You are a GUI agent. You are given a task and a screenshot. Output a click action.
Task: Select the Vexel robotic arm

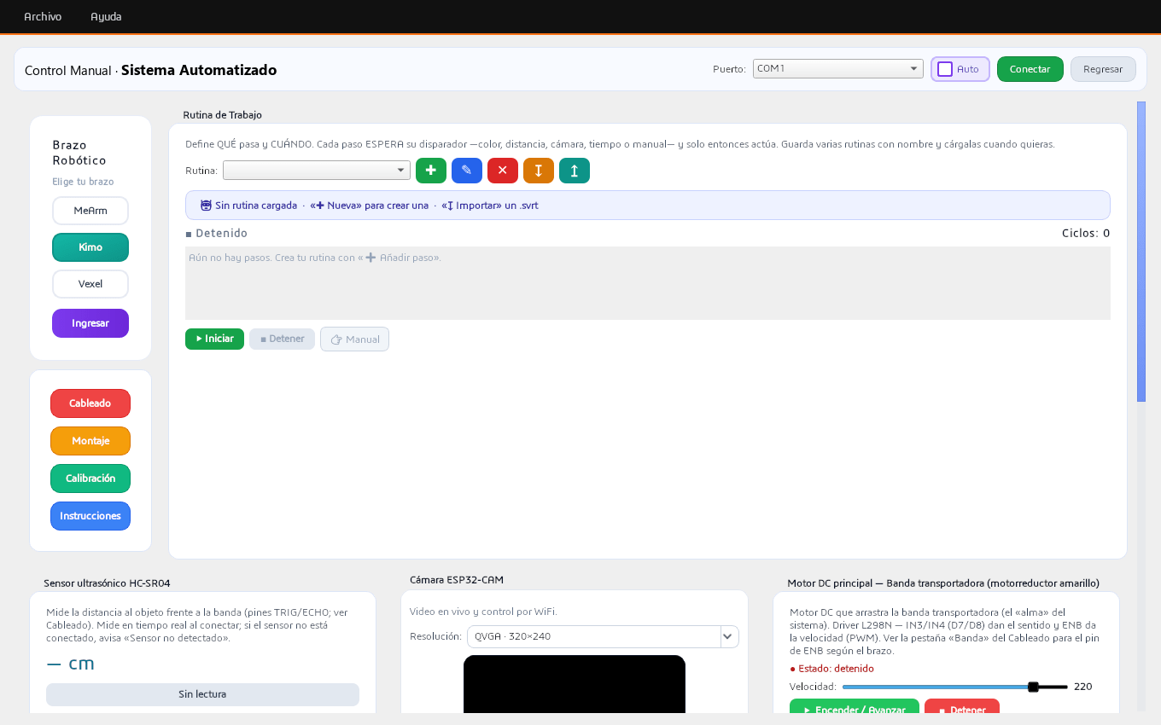tap(90, 284)
